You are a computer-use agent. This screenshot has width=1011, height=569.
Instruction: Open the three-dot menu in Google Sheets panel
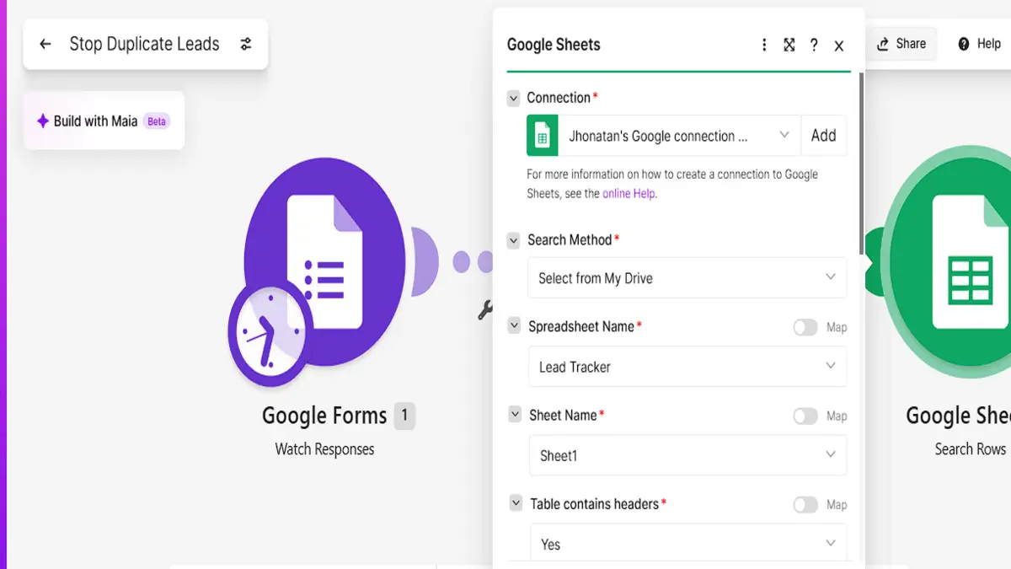(x=764, y=45)
